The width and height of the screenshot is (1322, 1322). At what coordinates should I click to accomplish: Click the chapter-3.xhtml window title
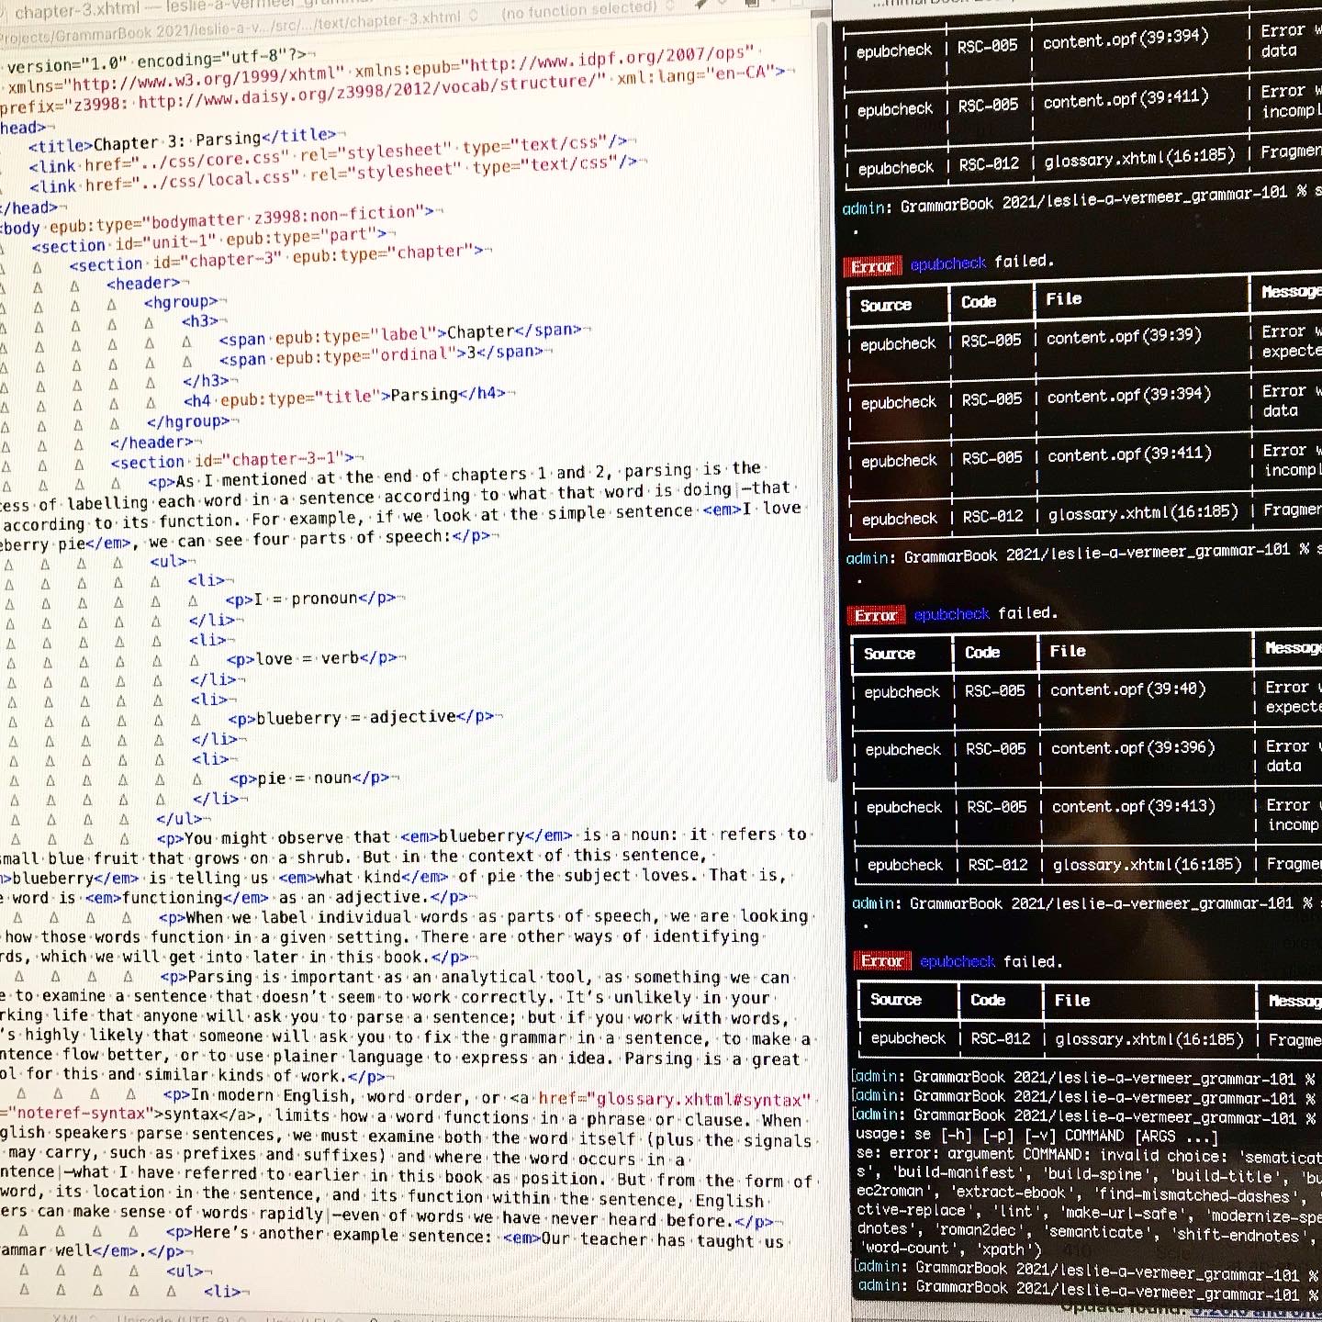click(78, 11)
